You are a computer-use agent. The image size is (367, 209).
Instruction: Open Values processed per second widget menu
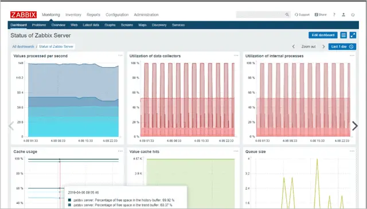[x=120, y=56]
